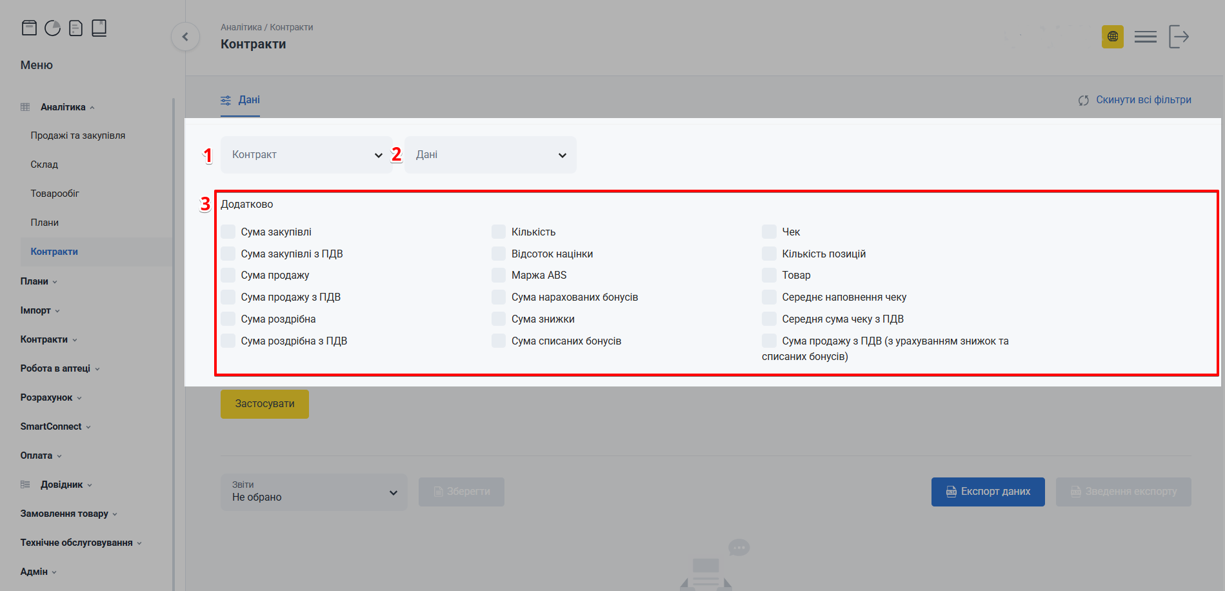Go to Продажі та закупівля menu item

[78, 135]
